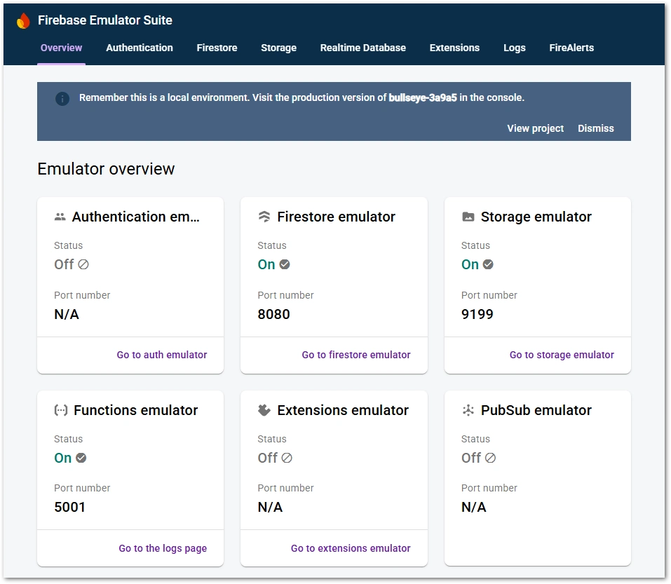The image size is (671, 584).
Task: Open the Firestore tab
Action: [217, 48]
